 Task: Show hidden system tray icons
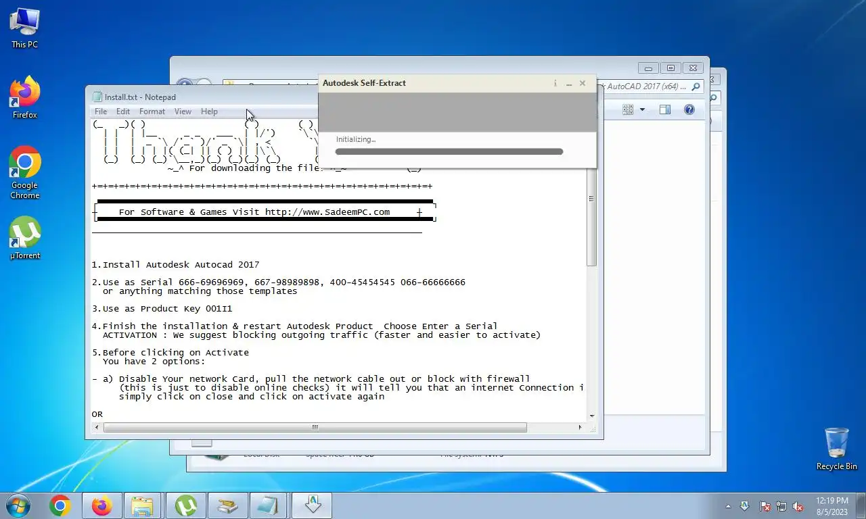click(728, 506)
